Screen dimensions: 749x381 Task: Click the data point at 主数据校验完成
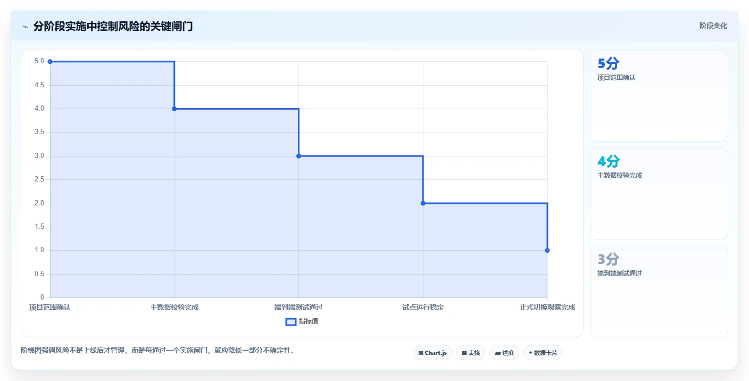[x=174, y=109]
